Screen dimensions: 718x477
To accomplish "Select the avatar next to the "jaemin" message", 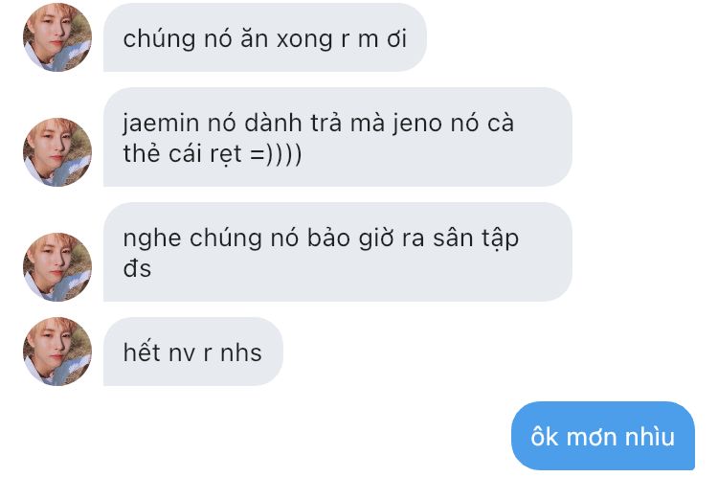I will pyautogui.click(x=57, y=151).
